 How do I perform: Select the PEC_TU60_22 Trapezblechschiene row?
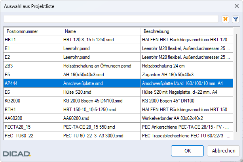pyautogui.click(x=118, y=135)
